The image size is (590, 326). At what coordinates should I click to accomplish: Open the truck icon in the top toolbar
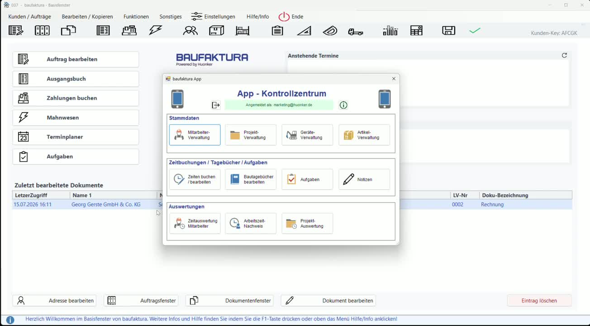click(x=356, y=31)
